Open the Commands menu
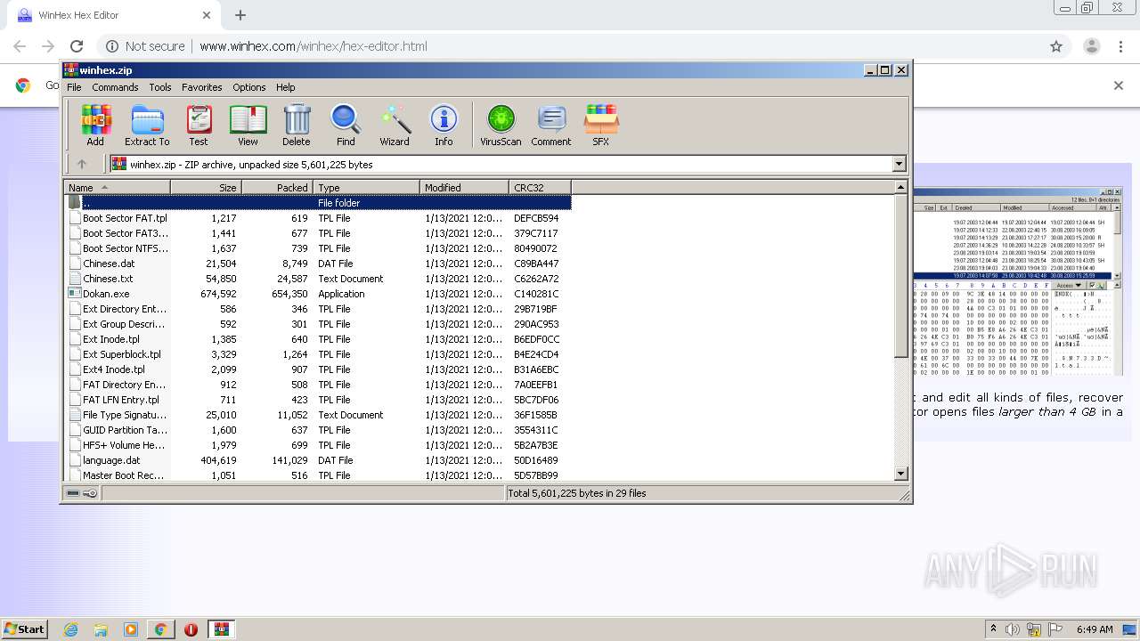Image resolution: width=1140 pixels, height=641 pixels. [115, 87]
